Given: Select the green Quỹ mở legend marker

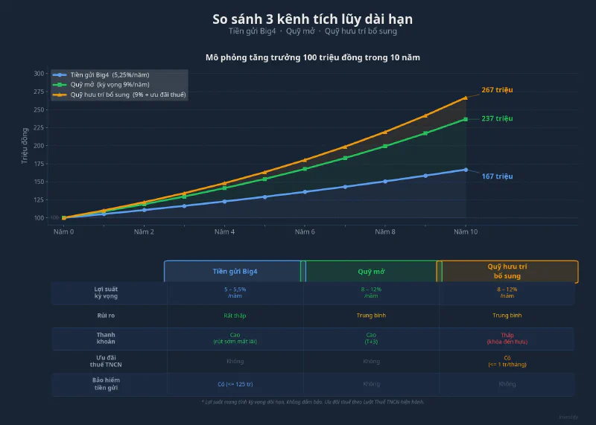Looking at the screenshot, I should 60,85.
